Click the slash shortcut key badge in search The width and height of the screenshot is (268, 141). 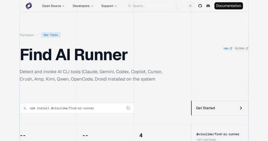coord(177,6)
